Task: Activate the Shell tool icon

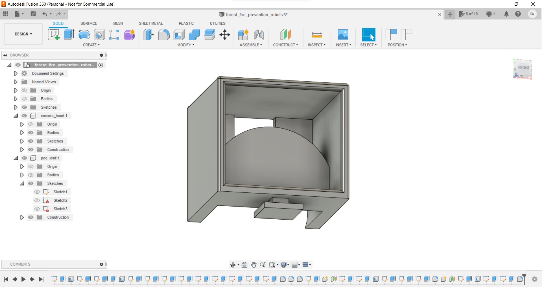Action: (179, 35)
